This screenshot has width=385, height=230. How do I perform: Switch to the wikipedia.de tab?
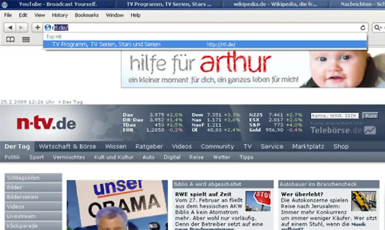pyautogui.click(x=275, y=4)
